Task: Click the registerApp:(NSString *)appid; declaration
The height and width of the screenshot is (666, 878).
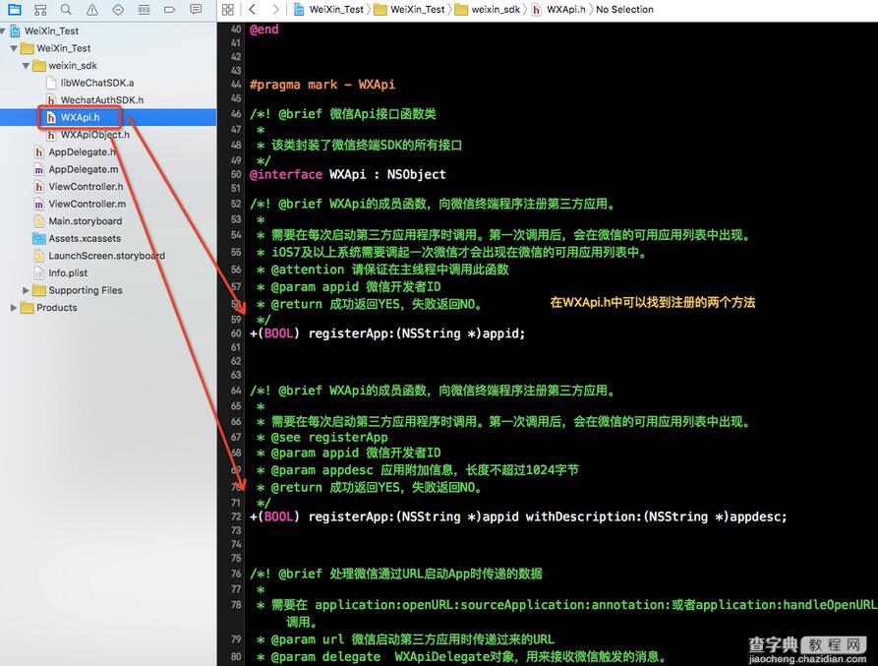Action: click(x=387, y=333)
